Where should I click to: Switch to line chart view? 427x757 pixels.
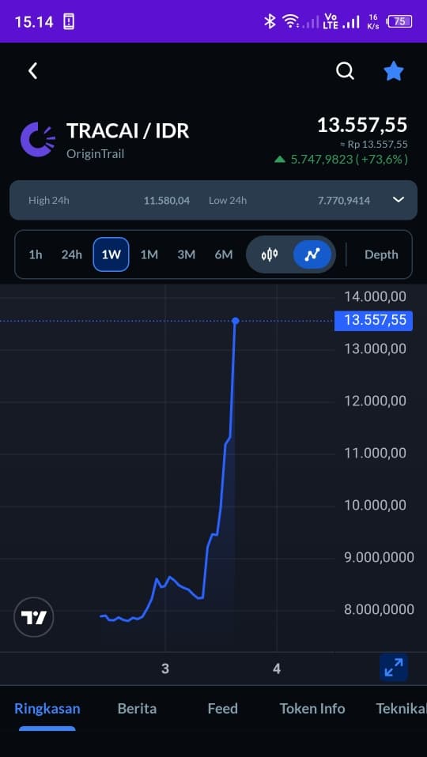(312, 254)
